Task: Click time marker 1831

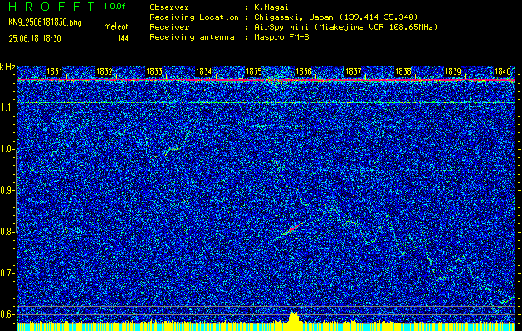Action: [x=54, y=71]
